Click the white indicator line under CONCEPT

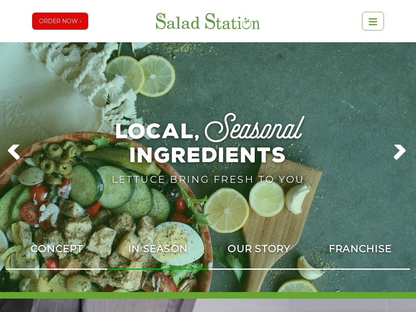(56, 269)
